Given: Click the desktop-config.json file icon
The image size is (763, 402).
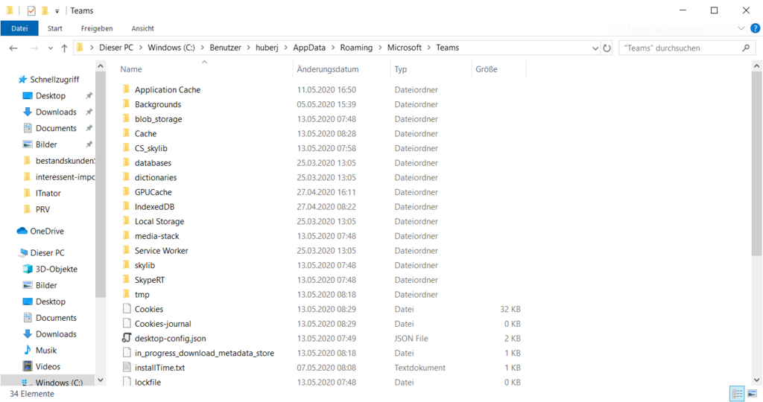Looking at the screenshot, I should pos(127,338).
